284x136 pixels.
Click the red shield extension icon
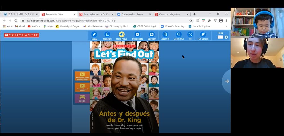(204, 21)
